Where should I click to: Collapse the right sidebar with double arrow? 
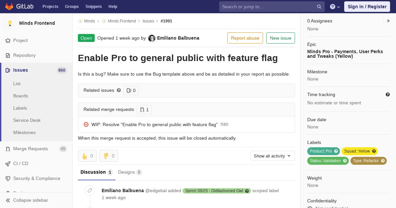pos(388,21)
